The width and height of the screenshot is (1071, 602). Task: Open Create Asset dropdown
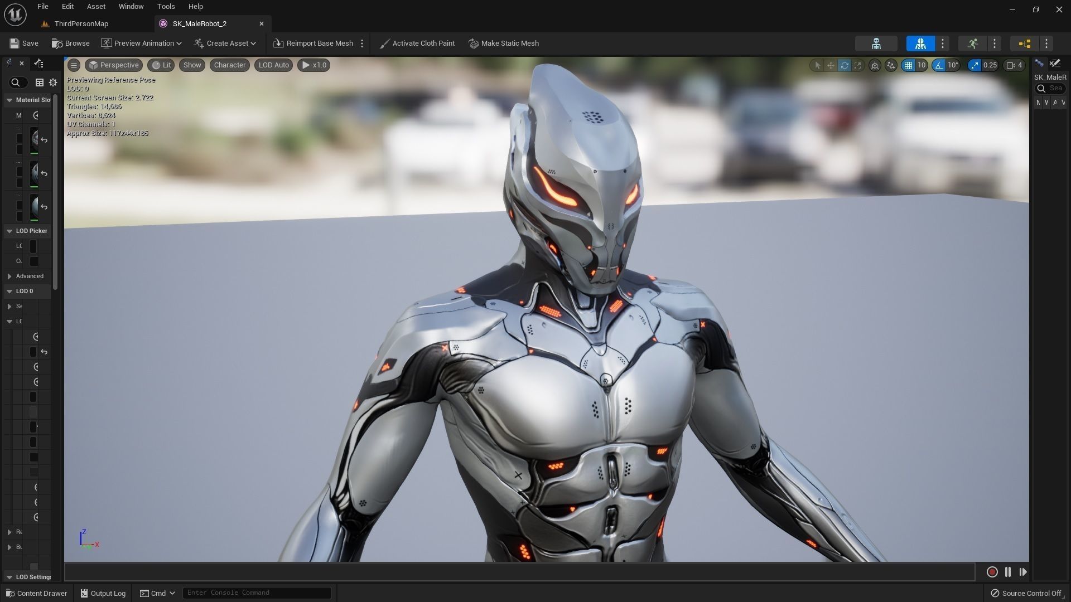point(225,43)
